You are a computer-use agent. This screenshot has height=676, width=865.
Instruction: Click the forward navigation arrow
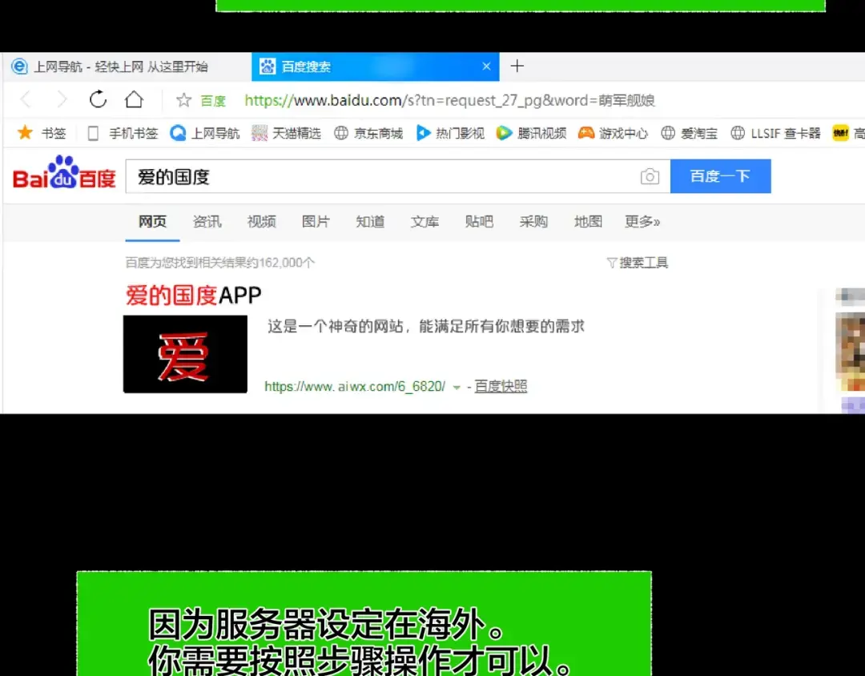(62, 99)
